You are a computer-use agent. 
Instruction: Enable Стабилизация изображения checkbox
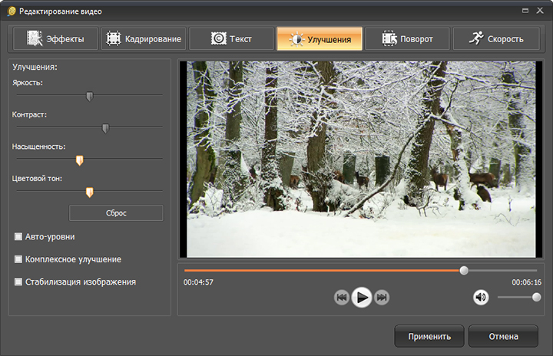click(x=18, y=282)
